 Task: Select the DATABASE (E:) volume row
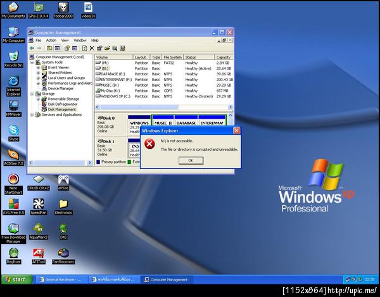pyautogui.click(x=164, y=74)
